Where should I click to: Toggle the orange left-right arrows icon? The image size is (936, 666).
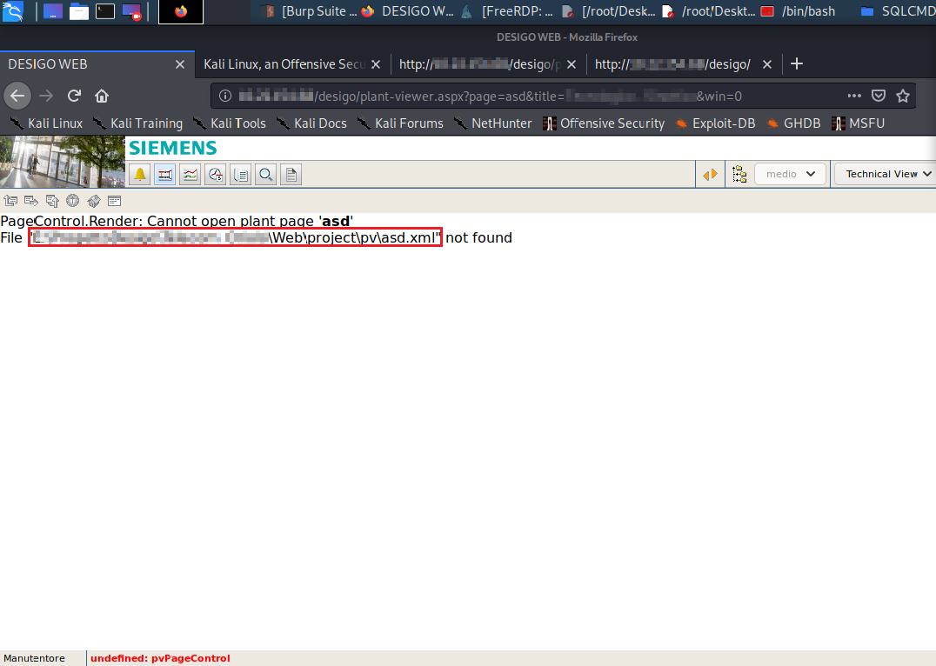pos(711,175)
